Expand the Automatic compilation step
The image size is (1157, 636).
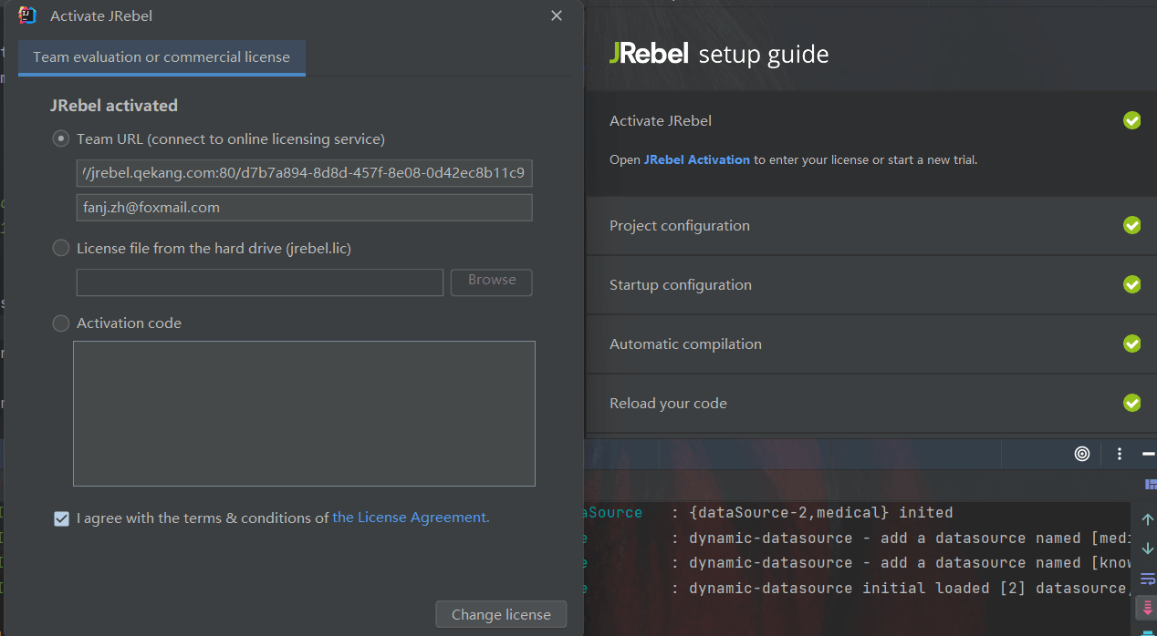[x=870, y=344]
